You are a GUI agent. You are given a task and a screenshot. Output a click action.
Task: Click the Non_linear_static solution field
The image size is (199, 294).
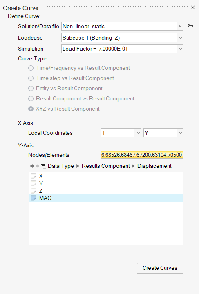(x=119, y=26)
